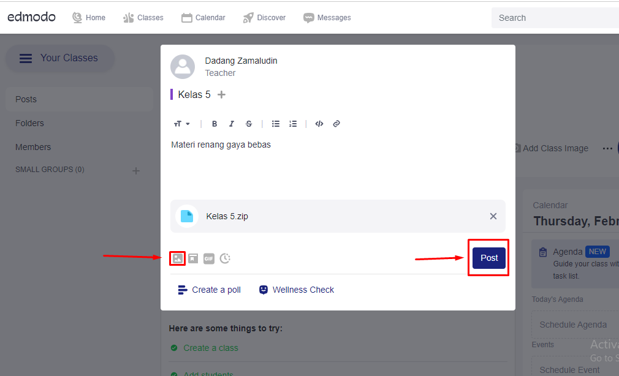Viewport: 619px width, 376px height.
Task: Insert a hyperlink in the post
Action: (x=336, y=124)
